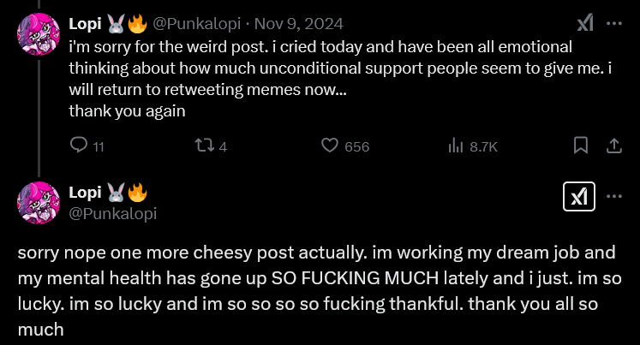
Task: Click the share icon on first post
Action: [613, 146]
